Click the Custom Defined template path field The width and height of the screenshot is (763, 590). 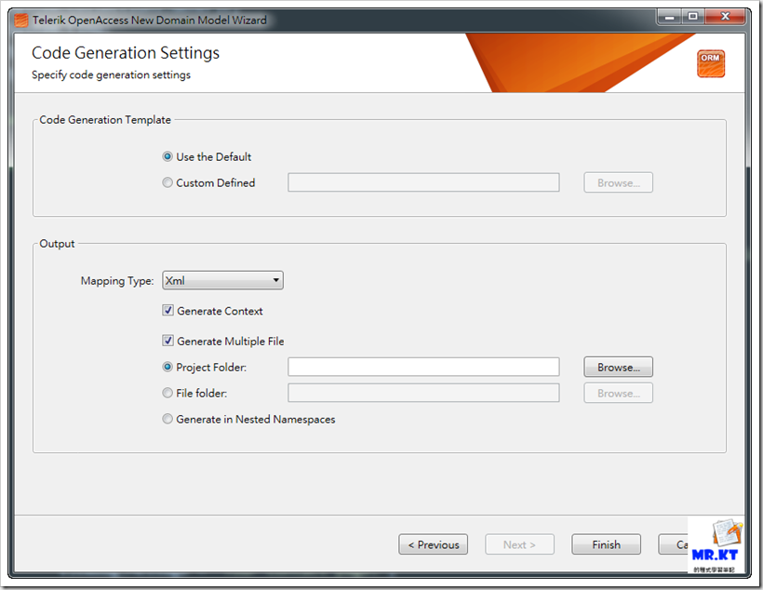[x=423, y=182]
